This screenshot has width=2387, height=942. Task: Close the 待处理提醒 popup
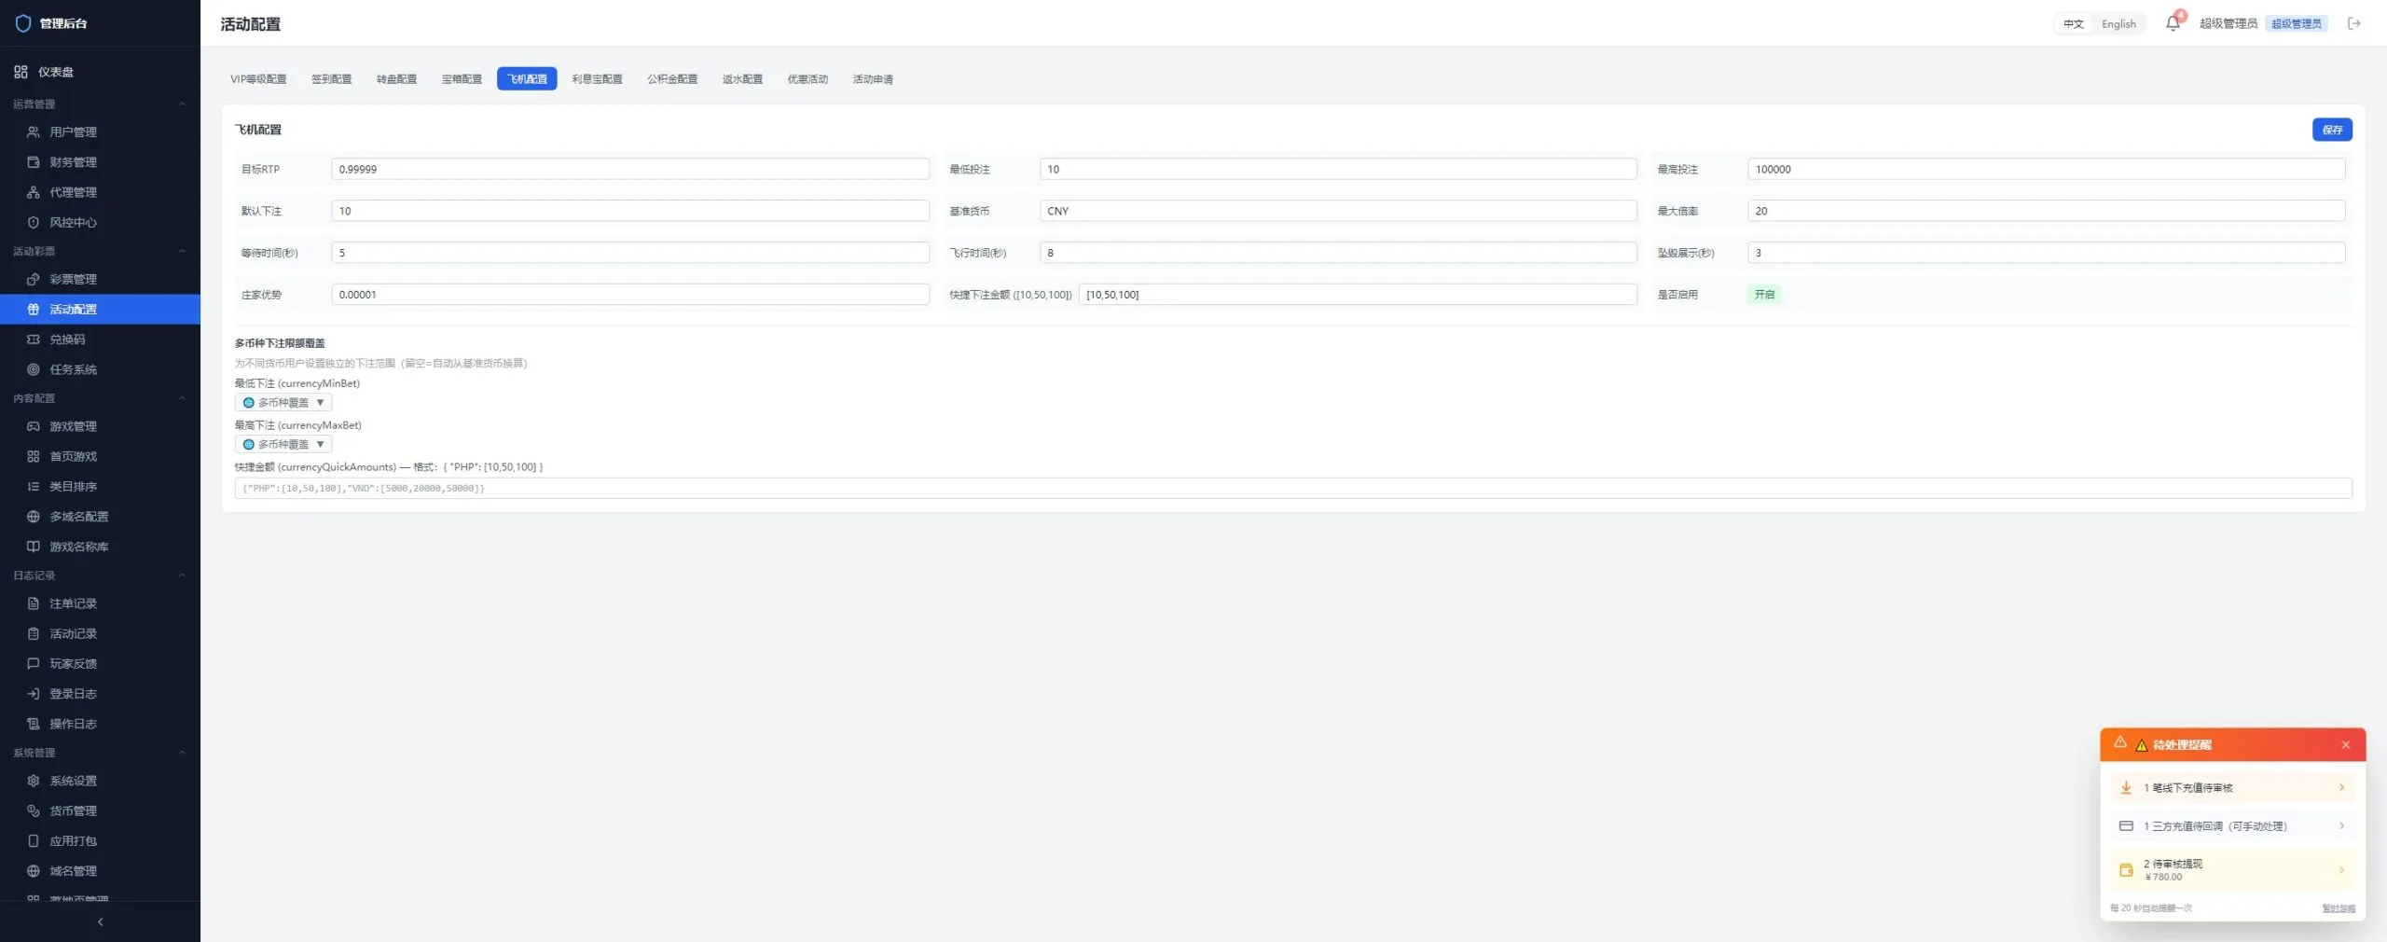[x=2345, y=744]
